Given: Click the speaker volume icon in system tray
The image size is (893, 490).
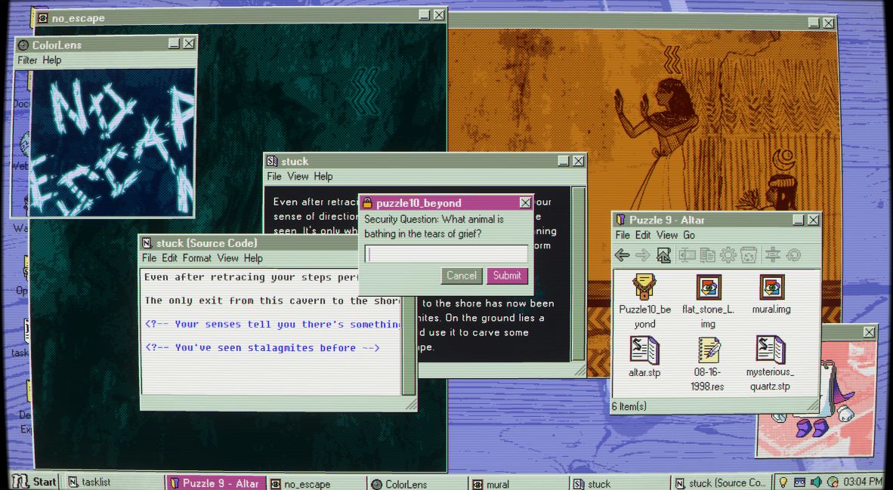Looking at the screenshot, I should point(816,482).
